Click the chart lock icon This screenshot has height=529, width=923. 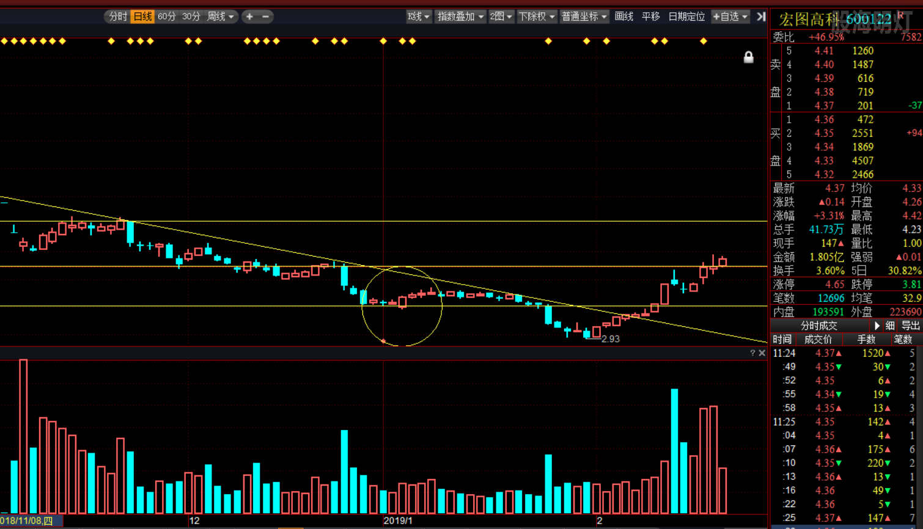[748, 57]
